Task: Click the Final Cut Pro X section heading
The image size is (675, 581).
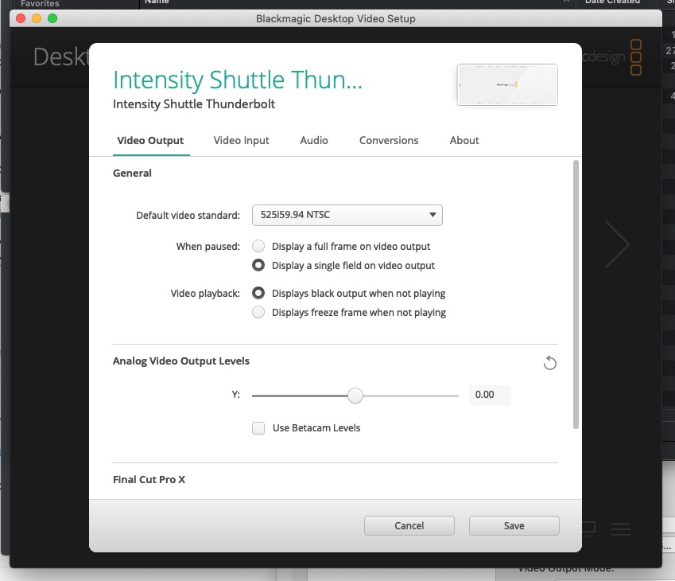Action: click(x=149, y=480)
